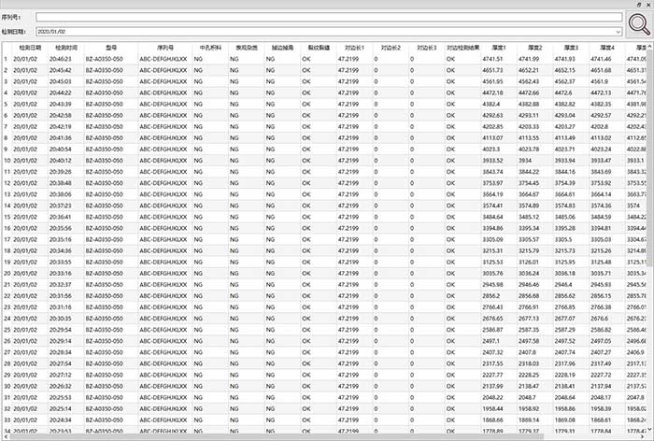Open the 检测日期 date dropdown arrow
This screenshot has width=654, height=441.
pyautogui.click(x=619, y=31)
